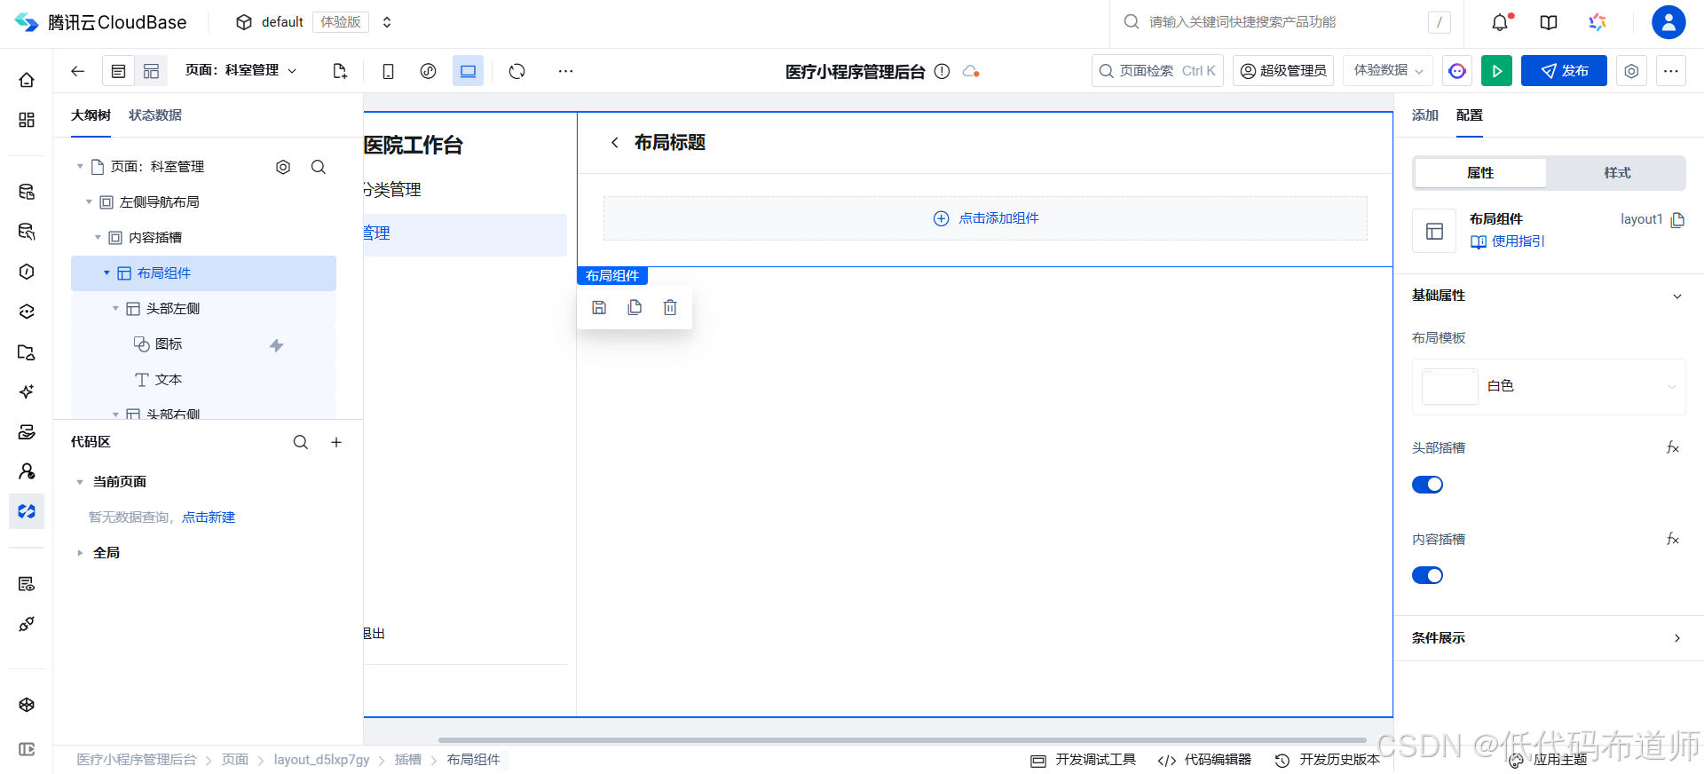
Task: Click the lightning event icon on the 图标 row
Action: tap(277, 345)
